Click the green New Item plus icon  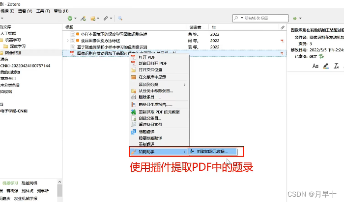pyautogui.click(x=70, y=19)
